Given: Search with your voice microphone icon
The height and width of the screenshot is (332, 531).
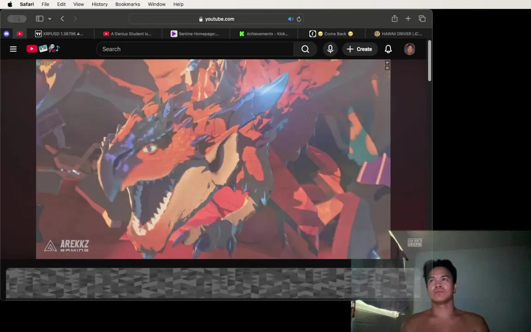Looking at the screenshot, I should tap(330, 49).
